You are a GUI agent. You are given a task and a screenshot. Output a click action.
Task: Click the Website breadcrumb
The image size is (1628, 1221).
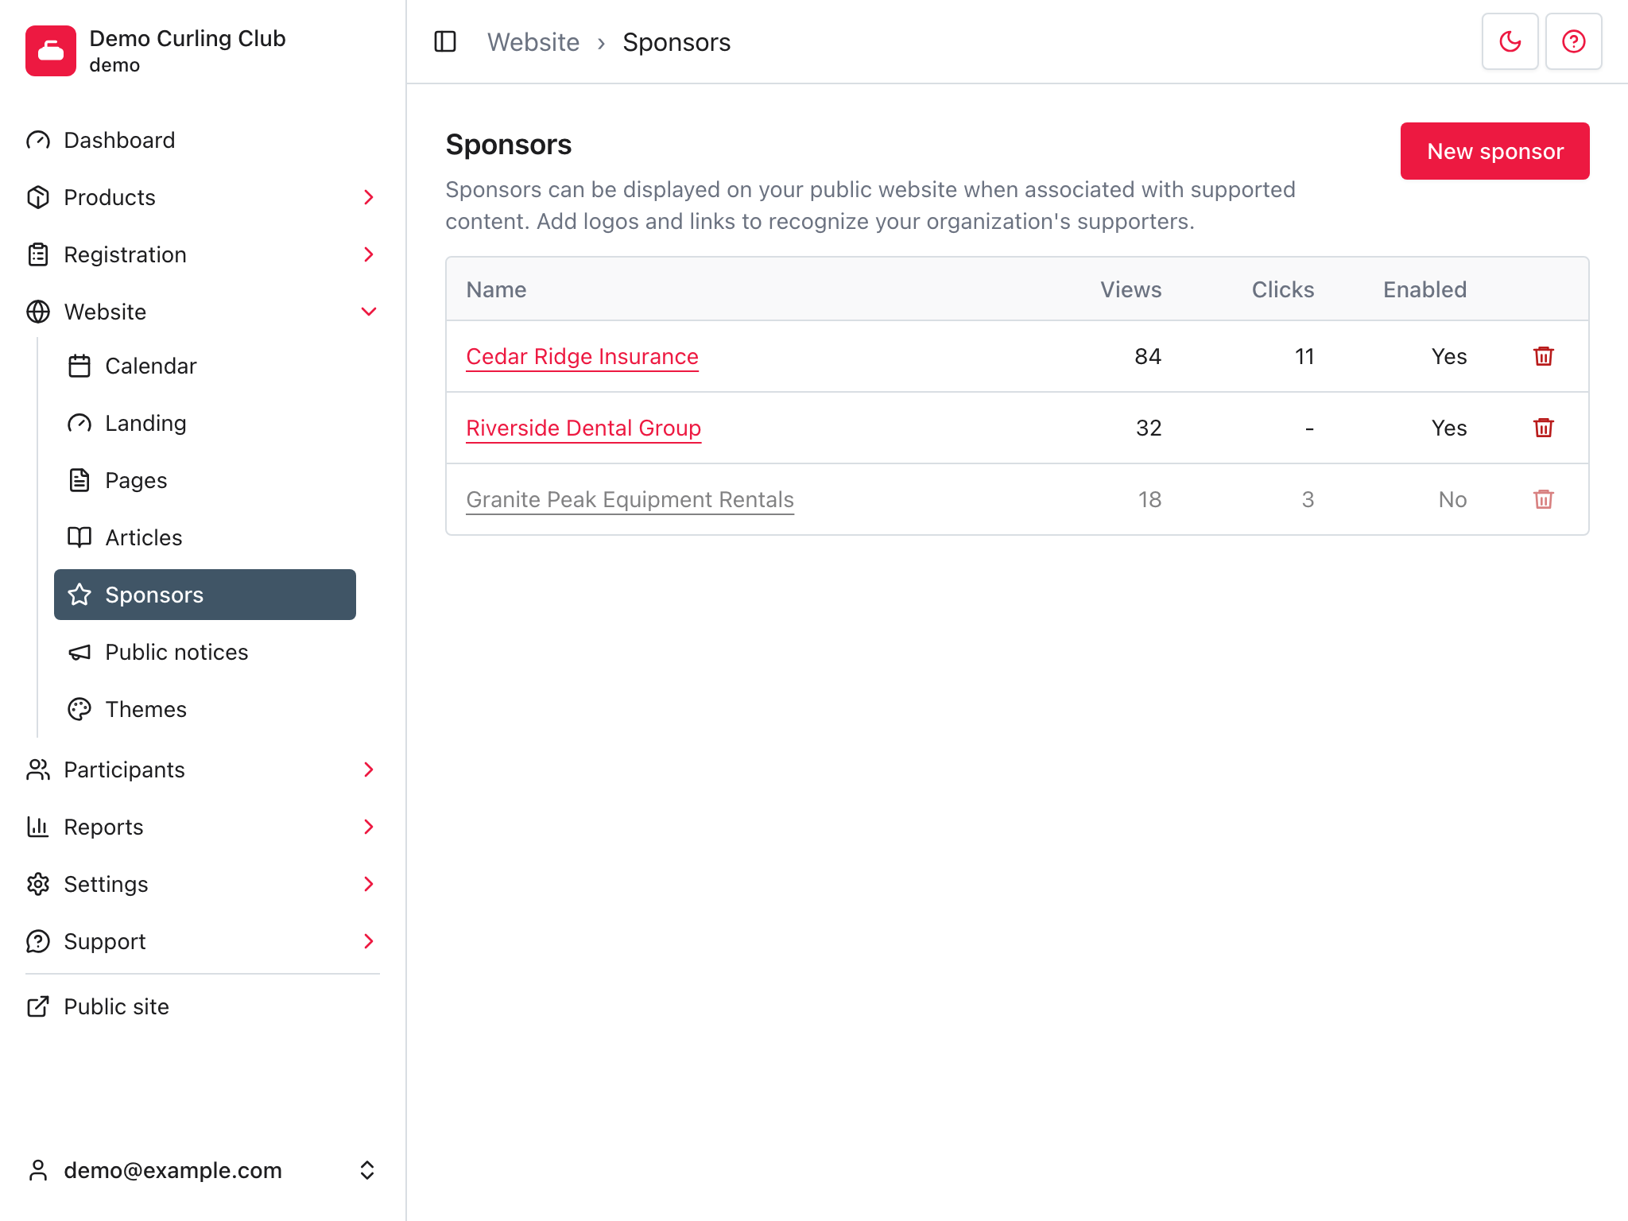coord(533,41)
